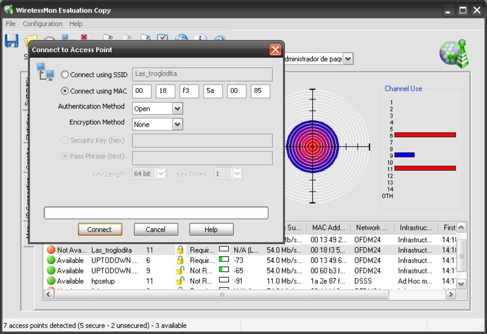This screenshot has height=334, width=487.
Task: Click the signal bar icon showing -65
Action: 224,270
